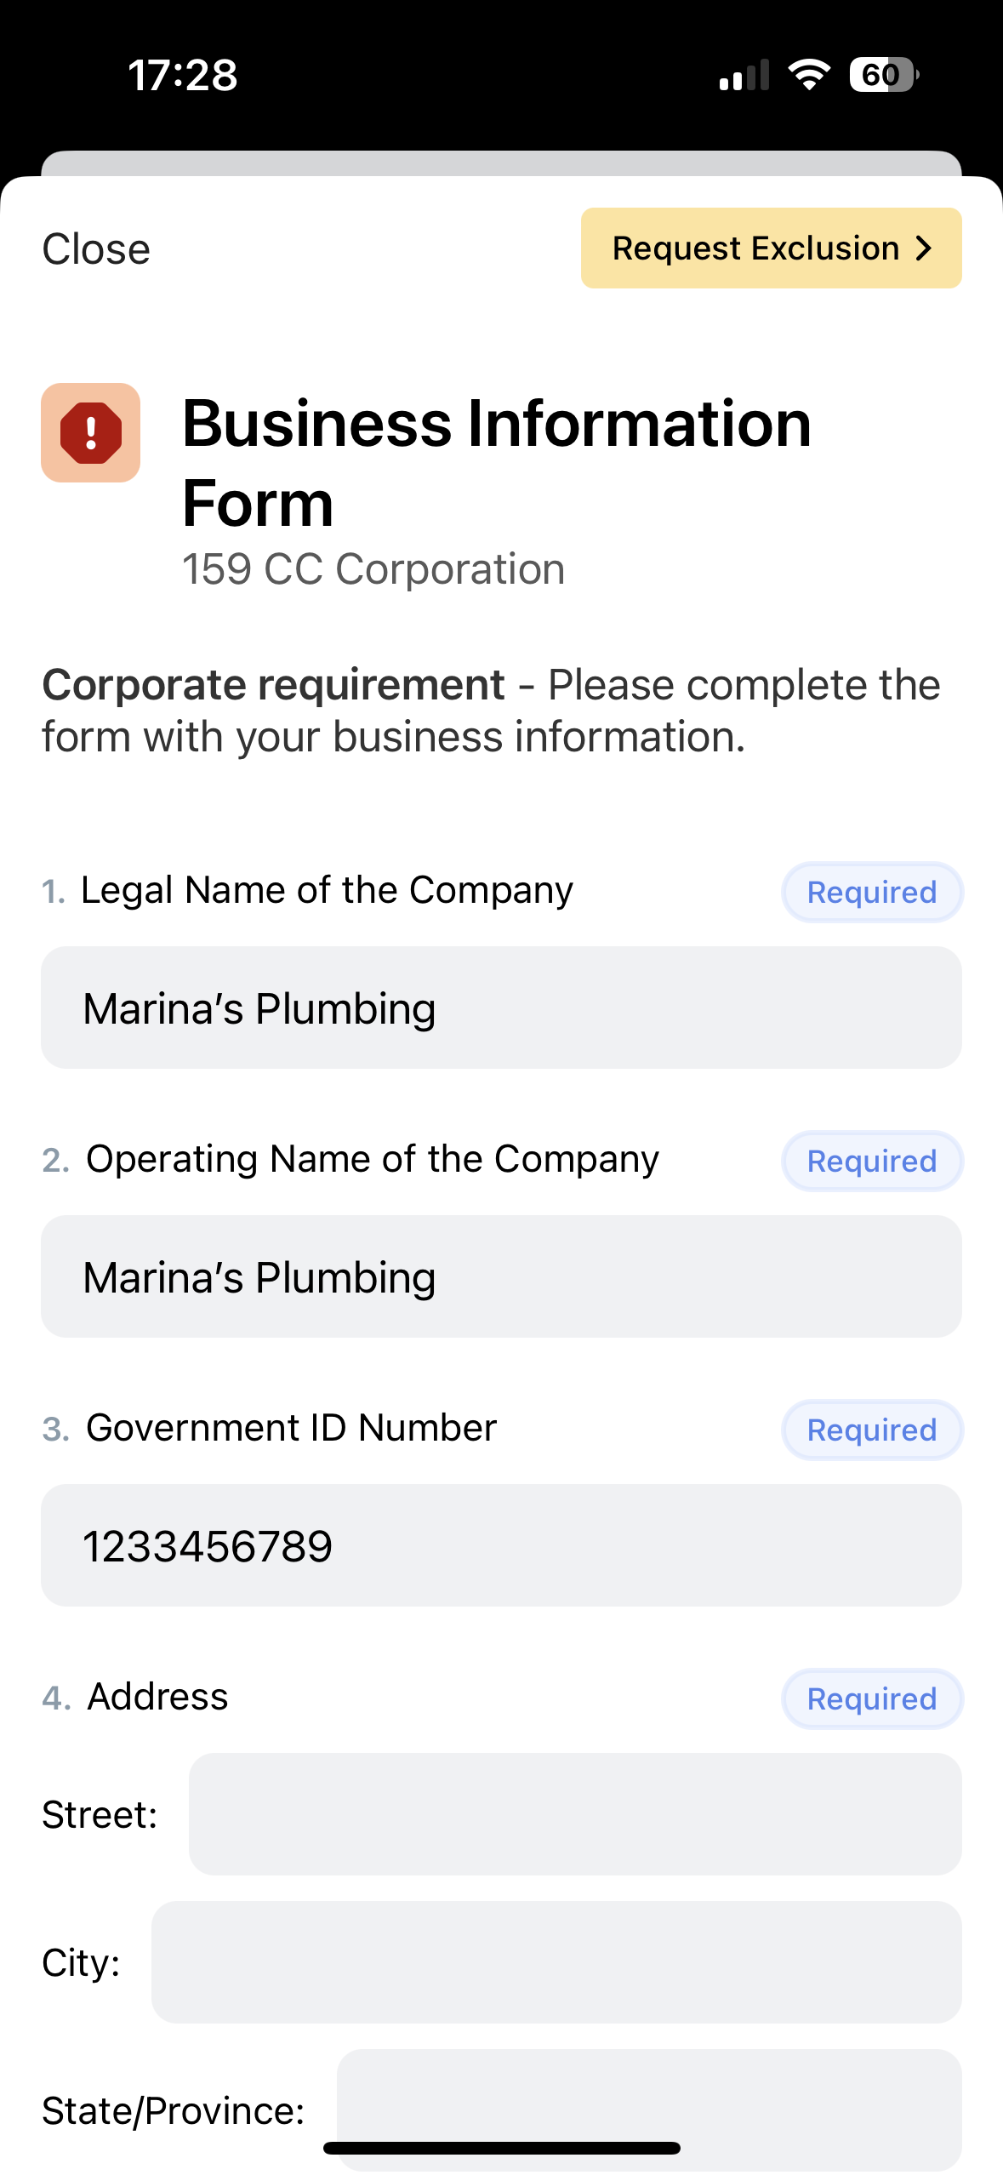Tap the 159 CC Corporation subtitle
The image size is (1003, 2175).
[x=373, y=569]
